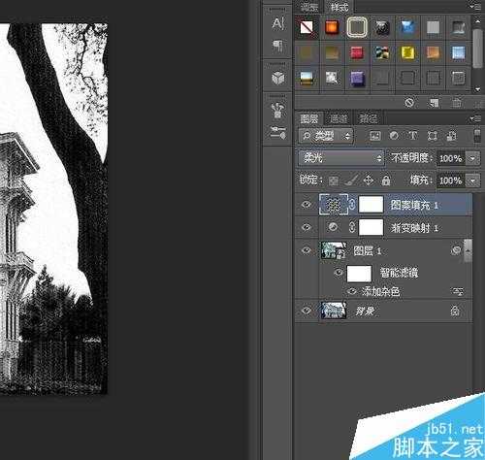Hide the 渐变映射 1 layer

pyautogui.click(x=307, y=227)
